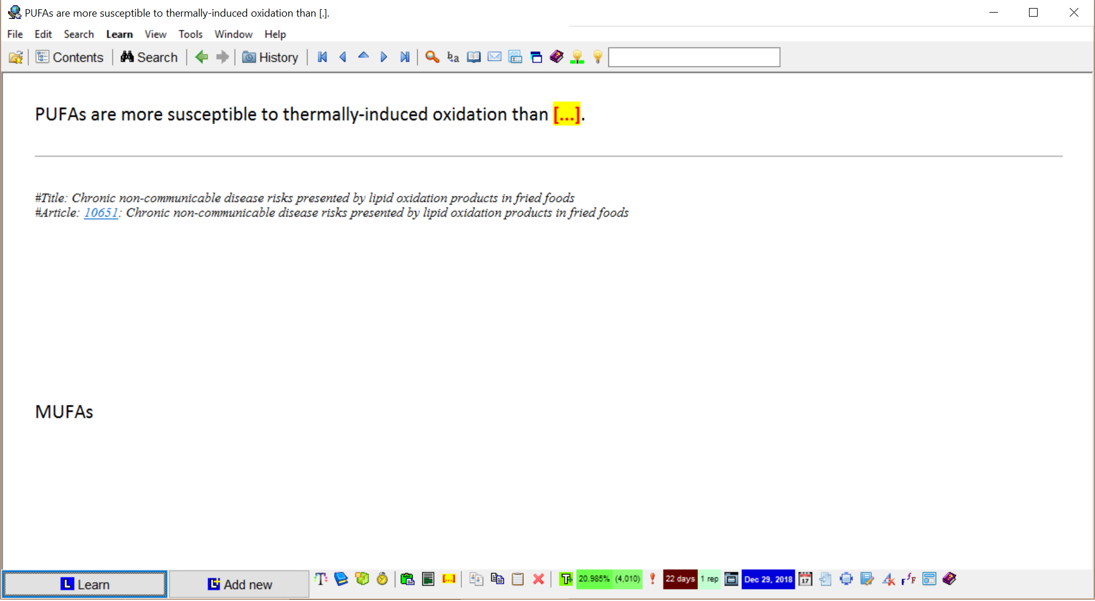1095x601 pixels.
Task: Jump to the last element
Action: click(x=405, y=57)
